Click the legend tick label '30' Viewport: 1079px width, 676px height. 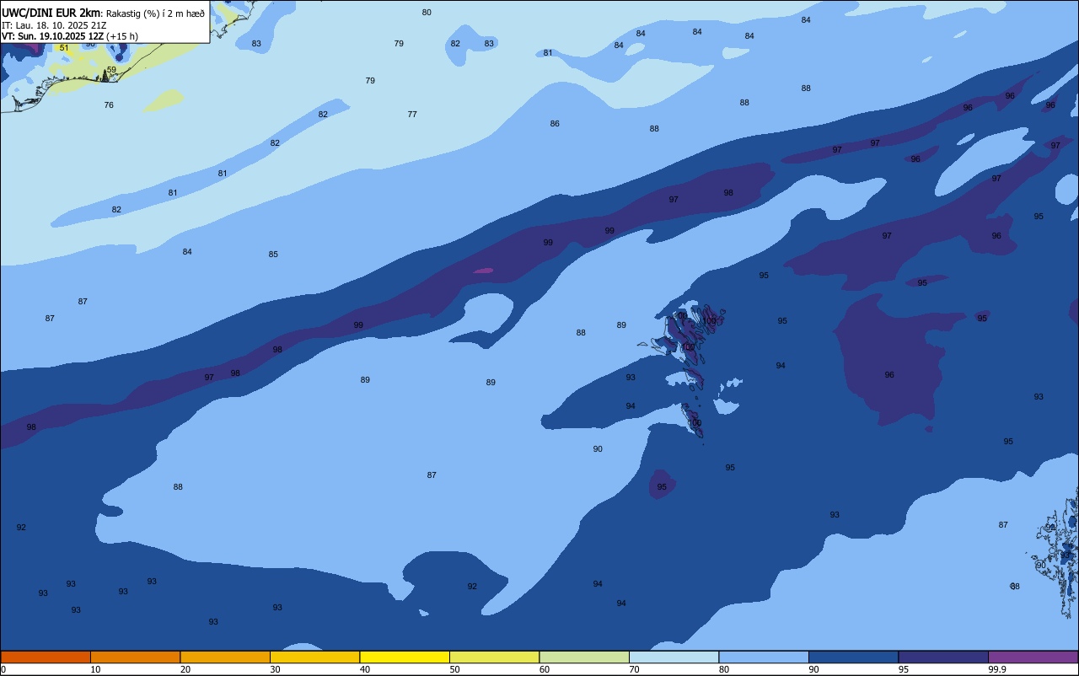click(275, 669)
